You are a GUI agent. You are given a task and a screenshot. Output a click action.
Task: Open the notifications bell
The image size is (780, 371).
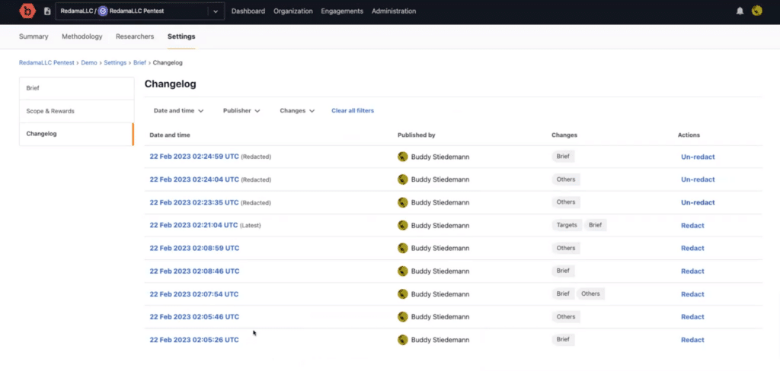pyautogui.click(x=740, y=11)
